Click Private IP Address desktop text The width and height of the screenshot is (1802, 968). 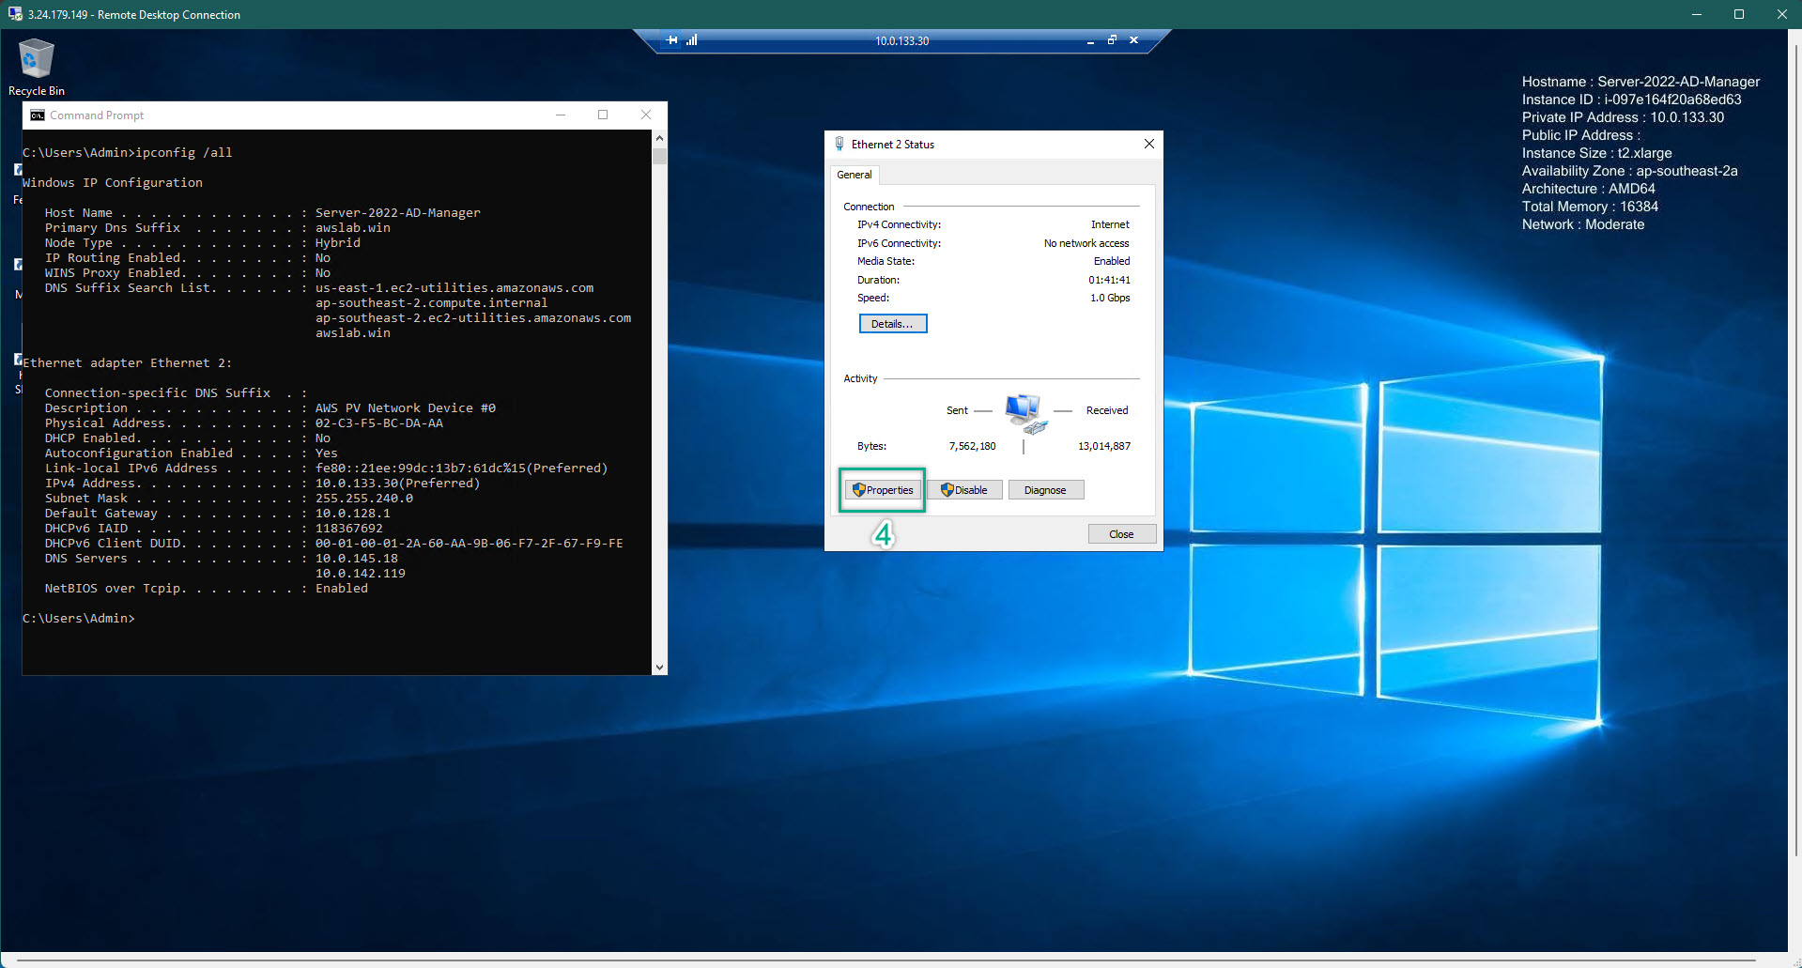point(1623,117)
